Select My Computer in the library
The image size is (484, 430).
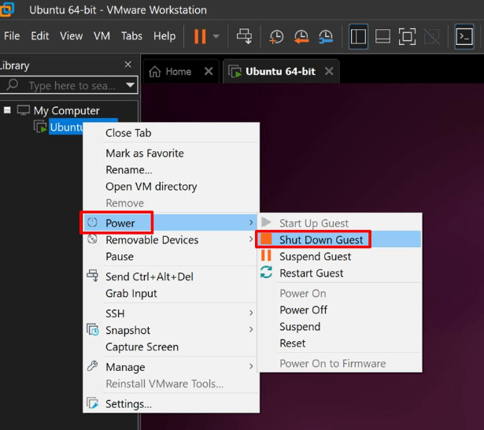coord(66,110)
